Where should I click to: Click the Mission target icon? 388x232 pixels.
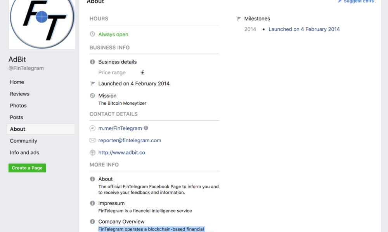pos(92,96)
